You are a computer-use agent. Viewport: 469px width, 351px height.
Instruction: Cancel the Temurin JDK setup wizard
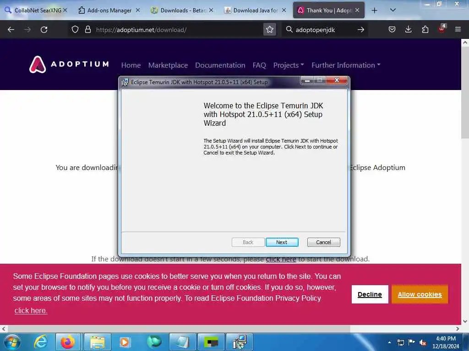324,242
